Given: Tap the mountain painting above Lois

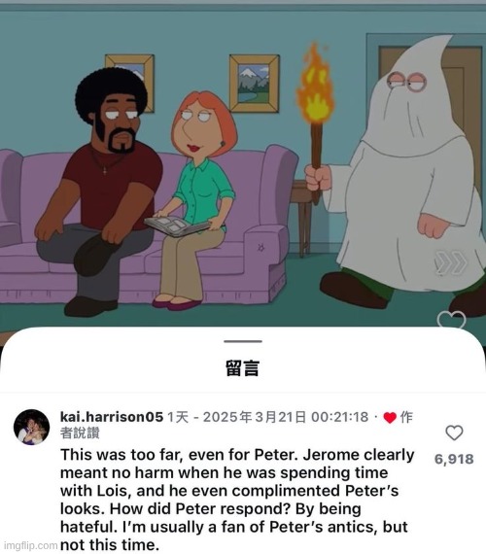Looking at the screenshot, I should 254,84.
